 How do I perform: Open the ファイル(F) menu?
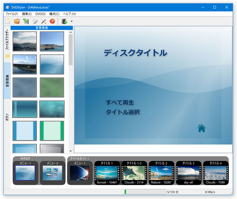click(12, 14)
